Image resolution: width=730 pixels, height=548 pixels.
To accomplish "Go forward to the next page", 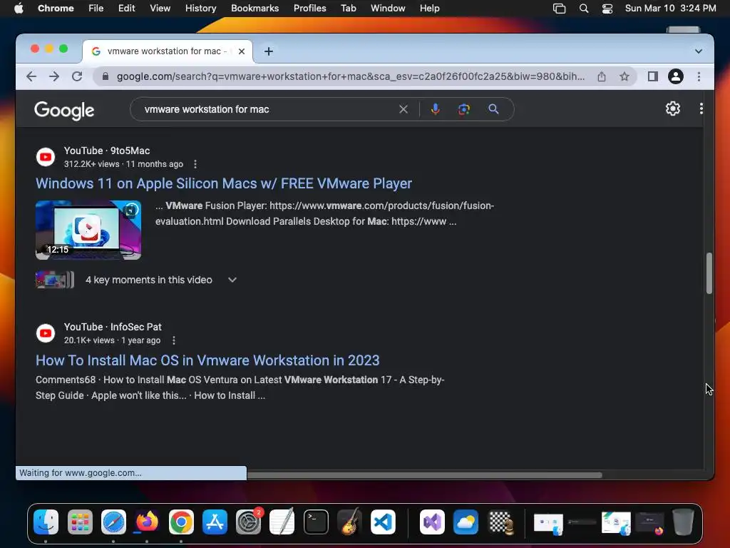I will 54,76.
